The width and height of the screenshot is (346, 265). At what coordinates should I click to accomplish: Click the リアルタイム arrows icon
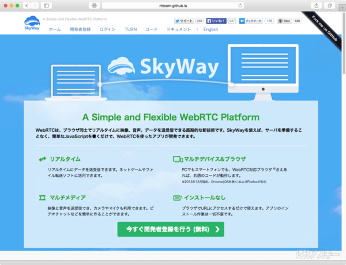pyautogui.click(x=42, y=159)
